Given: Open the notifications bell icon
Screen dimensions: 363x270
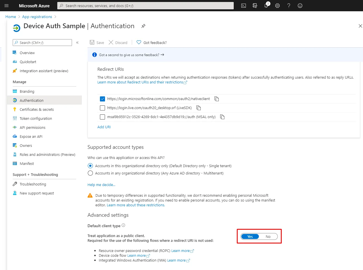Looking at the screenshot, I should 266,6.
